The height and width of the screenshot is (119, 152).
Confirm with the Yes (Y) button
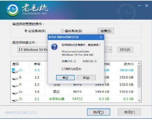pyautogui.click(x=65, y=78)
